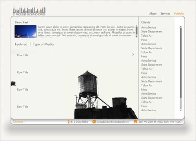Select the third Talon Air entry
The image size is (196, 141).
[x=147, y=69]
